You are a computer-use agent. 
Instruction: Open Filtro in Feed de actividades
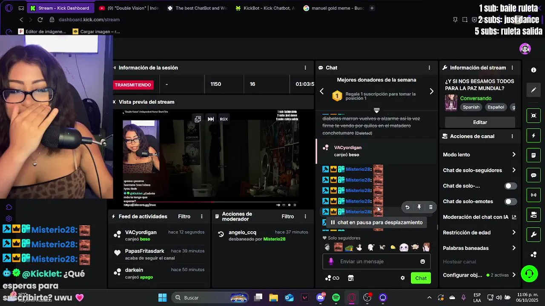click(184, 217)
